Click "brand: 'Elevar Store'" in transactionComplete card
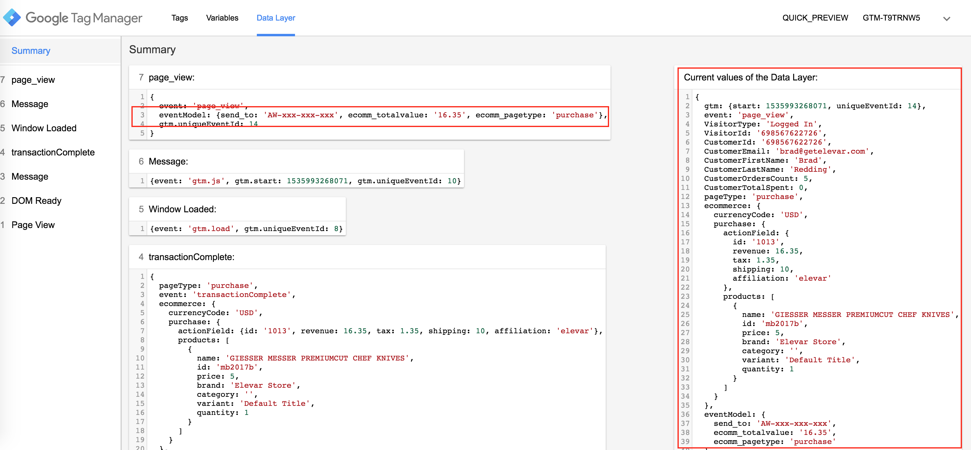 tap(248, 385)
